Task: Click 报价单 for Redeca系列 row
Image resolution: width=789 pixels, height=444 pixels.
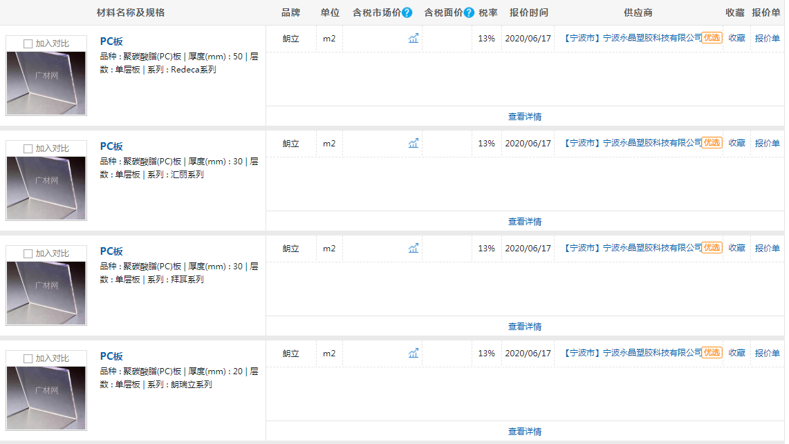Action: (768, 38)
